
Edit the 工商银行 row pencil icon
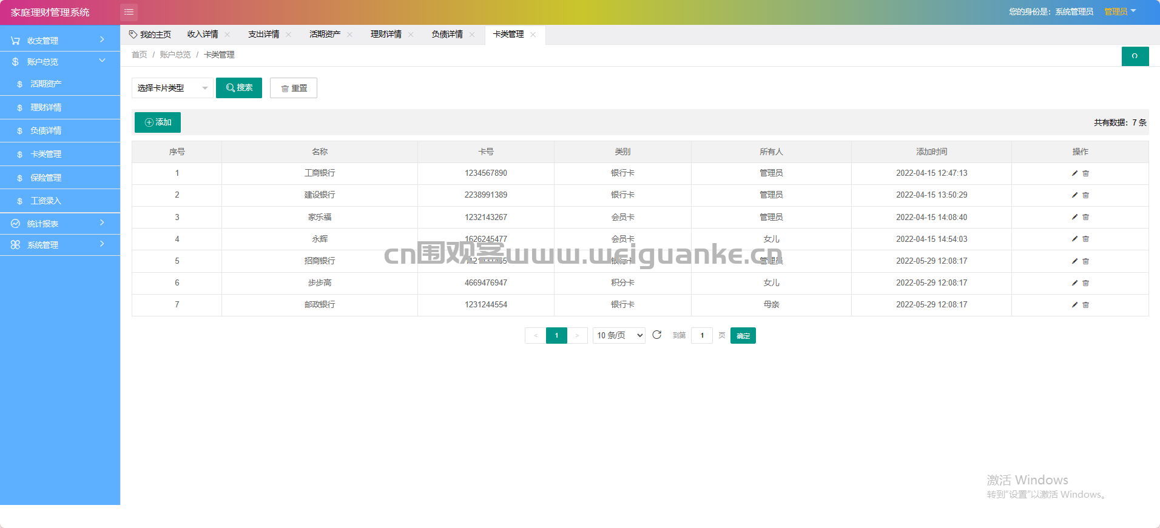[1074, 173]
